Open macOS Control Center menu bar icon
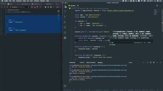This screenshot has width=163, height=91. [160, 1]
